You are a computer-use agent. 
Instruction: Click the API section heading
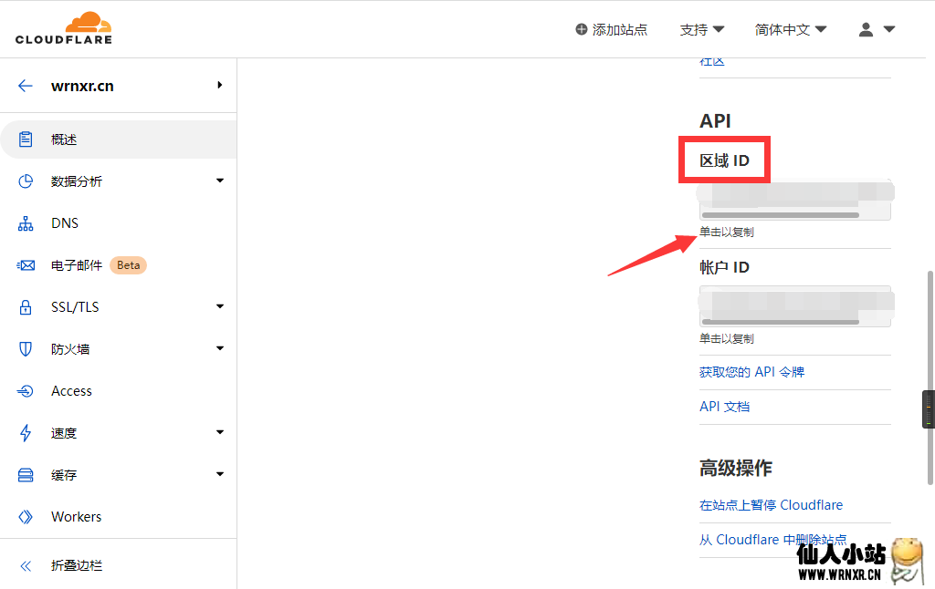[x=715, y=121]
